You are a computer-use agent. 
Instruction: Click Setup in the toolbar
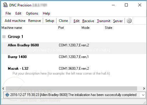pos(50,21)
